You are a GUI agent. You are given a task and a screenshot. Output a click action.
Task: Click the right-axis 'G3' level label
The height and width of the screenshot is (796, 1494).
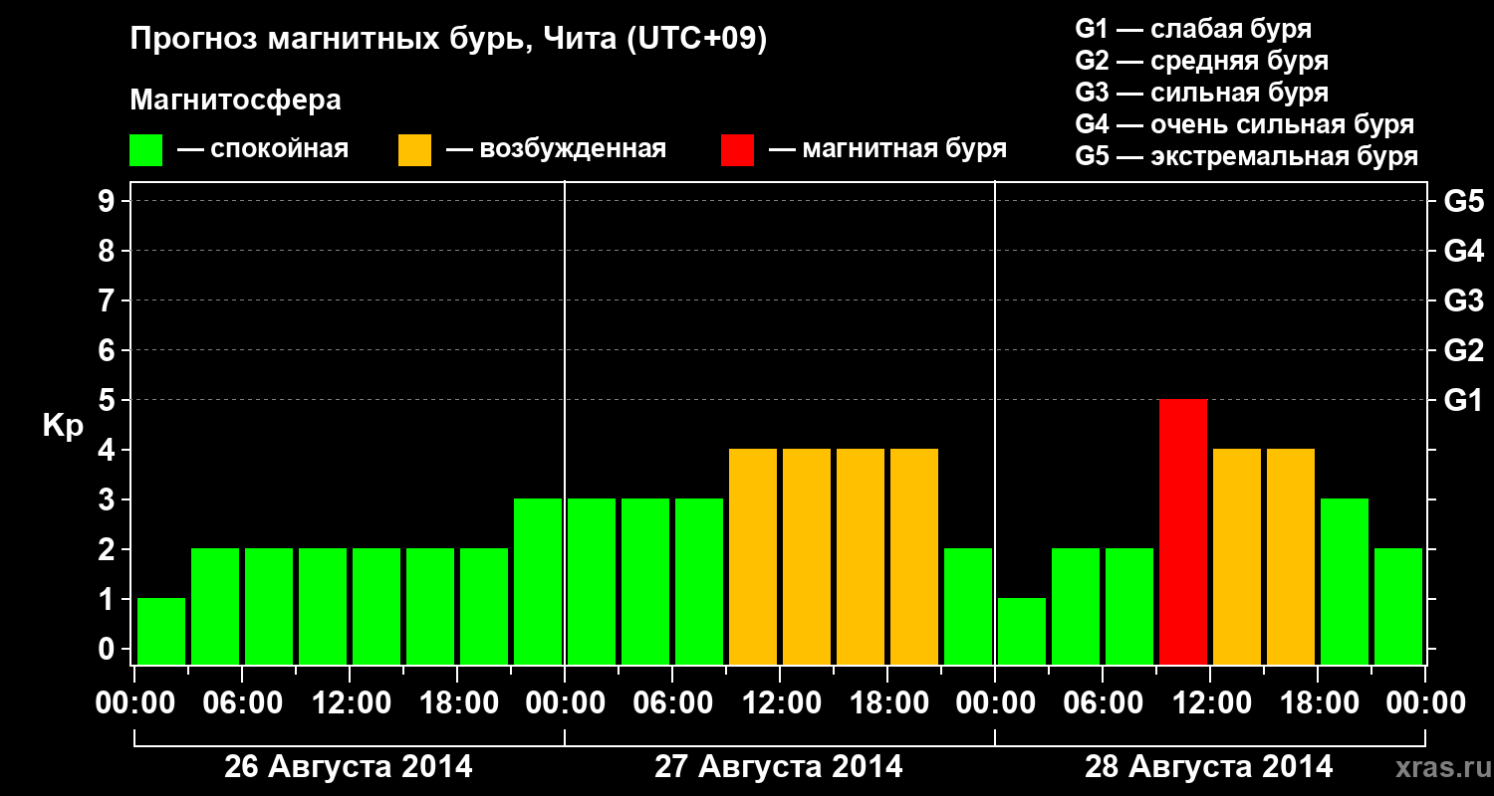tap(1463, 300)
